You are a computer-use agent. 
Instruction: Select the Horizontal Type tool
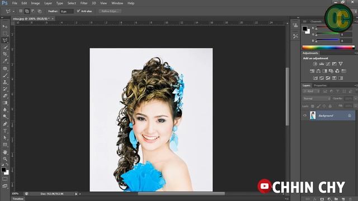(5, 131)
